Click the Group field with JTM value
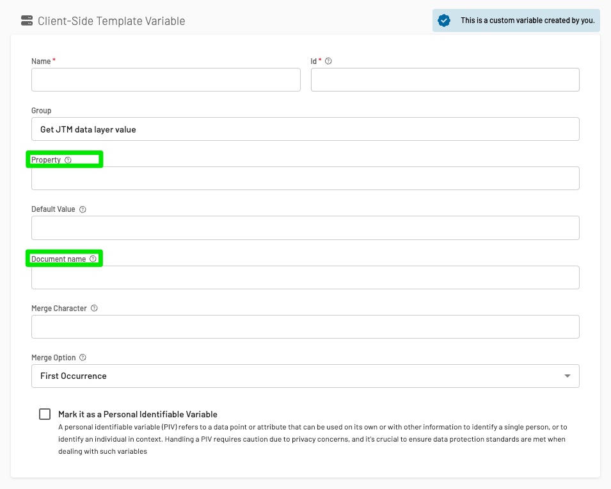 305,129
